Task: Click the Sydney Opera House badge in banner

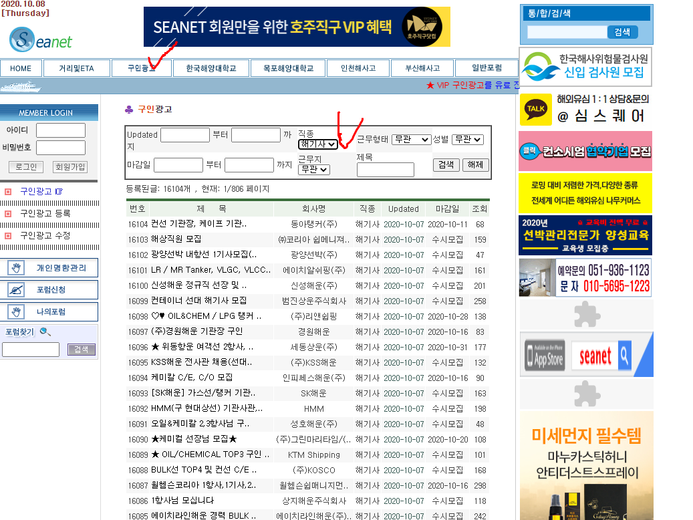Action: point(422,27)
